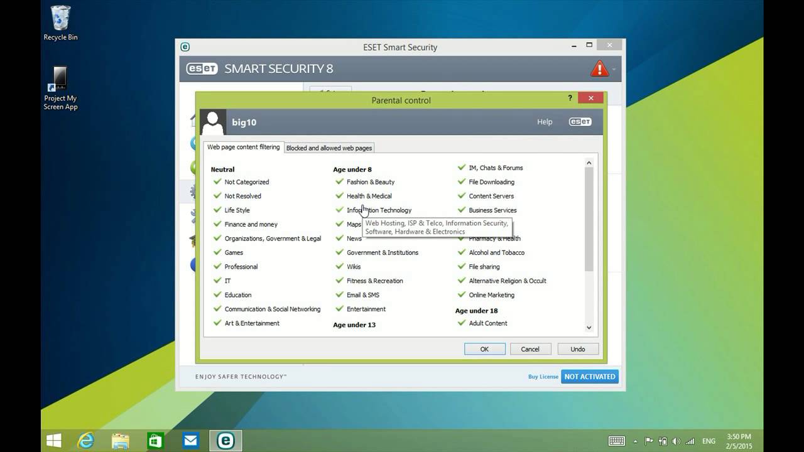Click the Buy License link
Image resolution: width=804 pixels, height=452 pixels.
pos(543,377)
